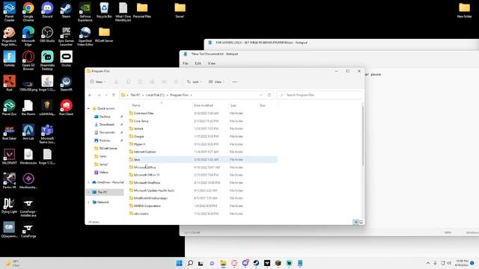Select the VALORANT desktop icon
This screenshot has width=479, height=269.
point(9,157)
